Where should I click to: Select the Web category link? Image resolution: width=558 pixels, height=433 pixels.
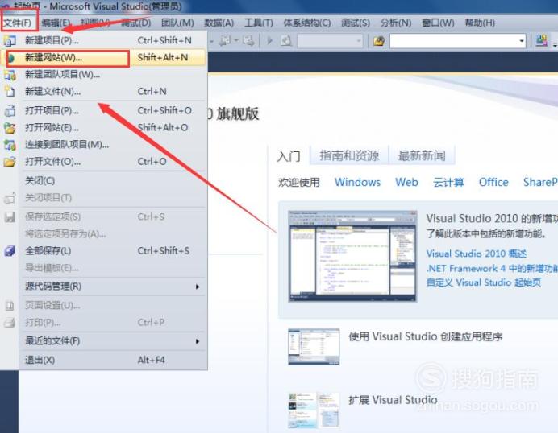(x=406, y=182)
